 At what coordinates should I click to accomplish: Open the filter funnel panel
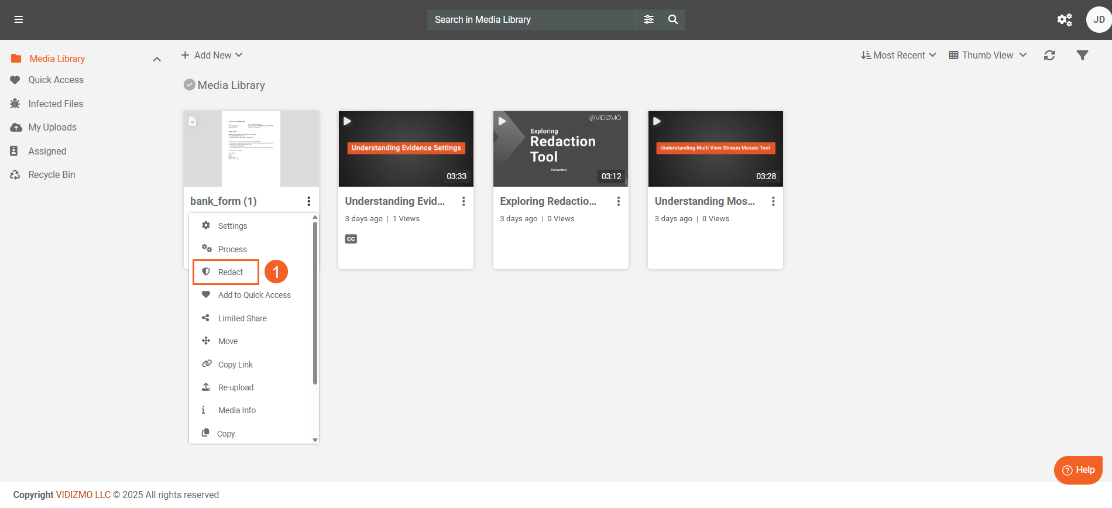(1082, 55)
